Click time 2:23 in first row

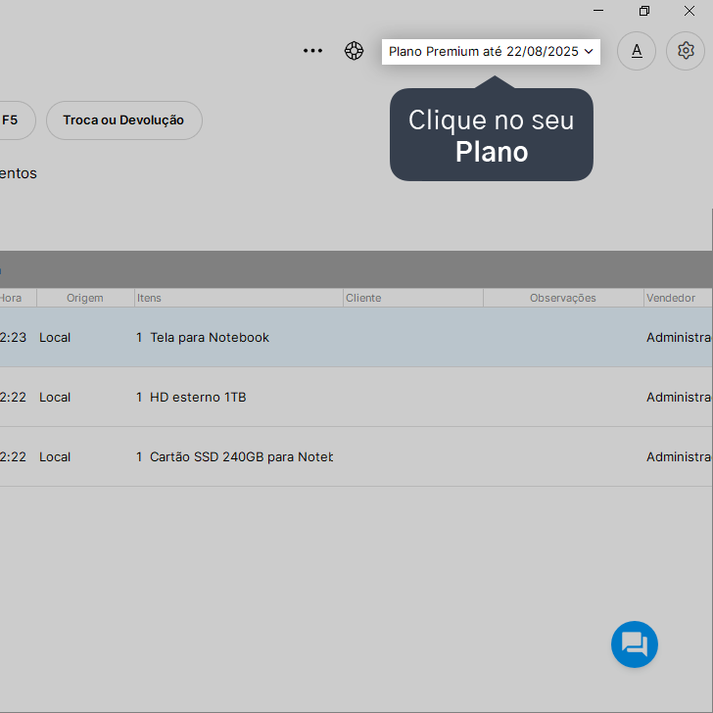coord(13,337)
